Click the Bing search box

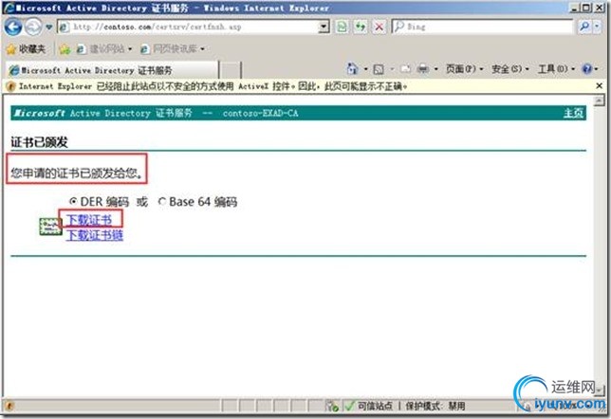coord(483,27)
